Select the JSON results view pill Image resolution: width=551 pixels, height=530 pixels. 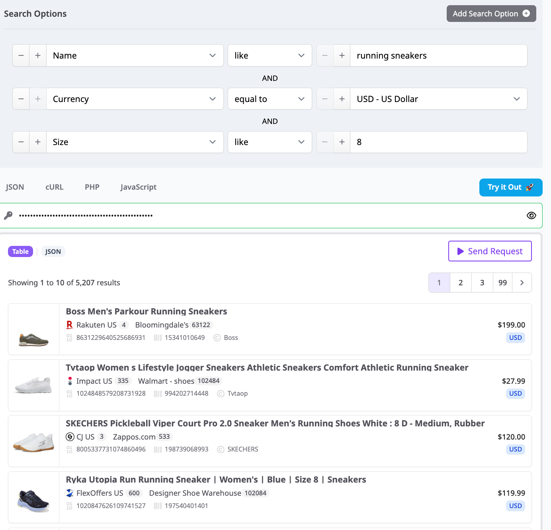click(53, 251)
